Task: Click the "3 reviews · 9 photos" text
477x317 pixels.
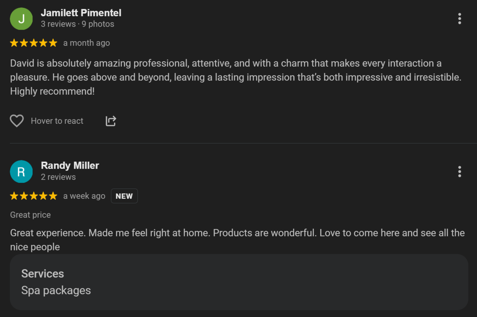Action: 78,24
